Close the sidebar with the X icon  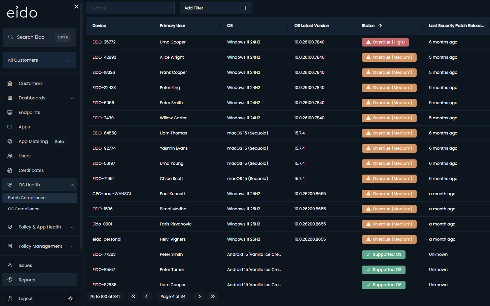click(x=76, y=6)
